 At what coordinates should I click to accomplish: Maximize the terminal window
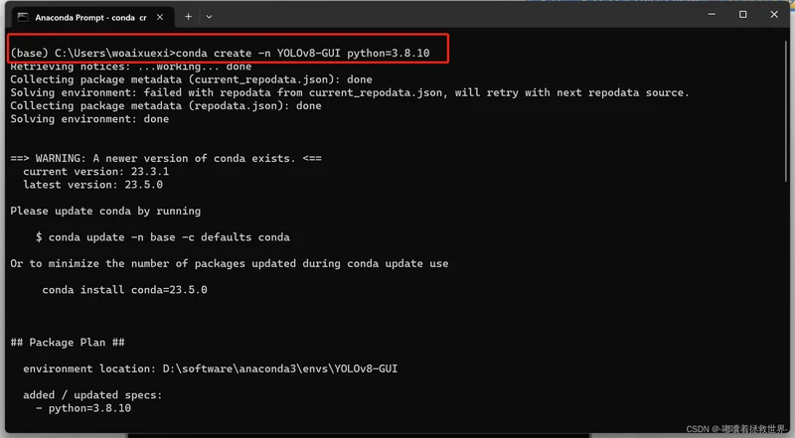click(742, 15)
